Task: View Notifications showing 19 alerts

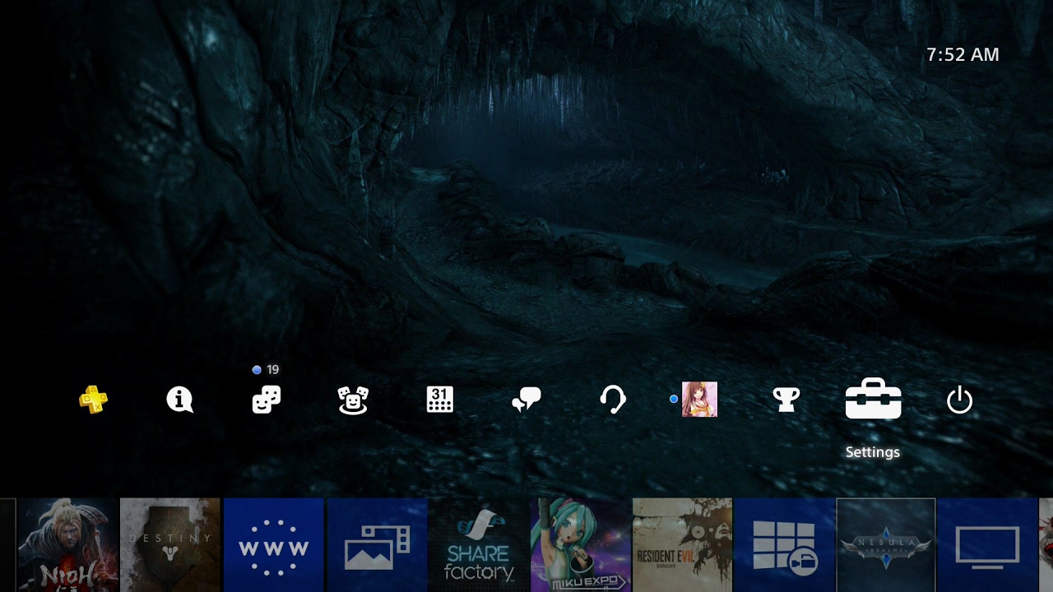Action: [265, 400]
